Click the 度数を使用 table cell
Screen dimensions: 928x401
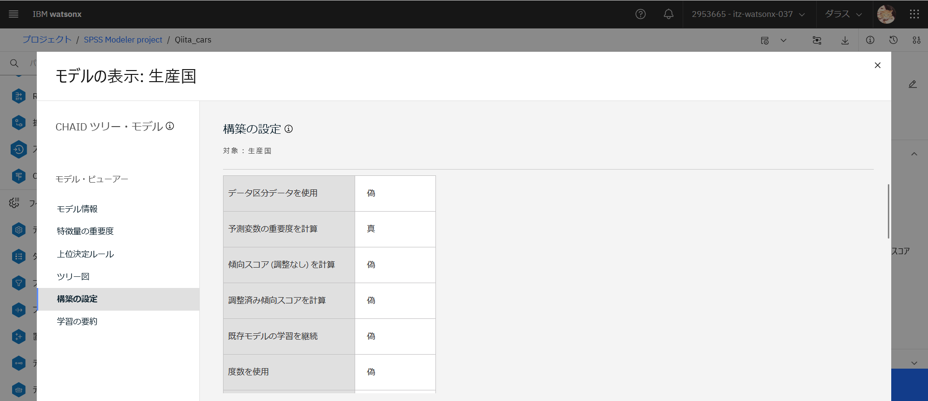coord(289,372)
